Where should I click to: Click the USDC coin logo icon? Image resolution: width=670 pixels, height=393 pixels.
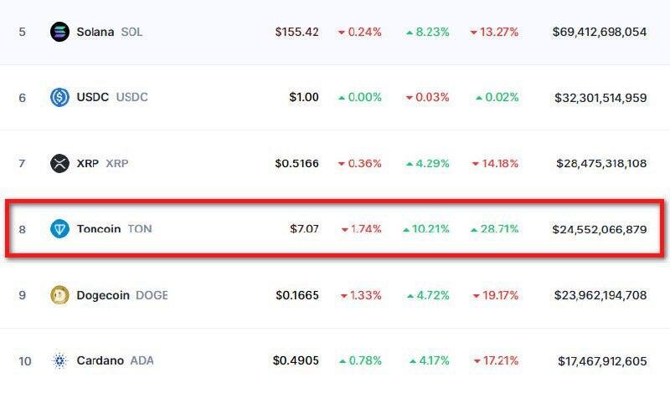59,97
